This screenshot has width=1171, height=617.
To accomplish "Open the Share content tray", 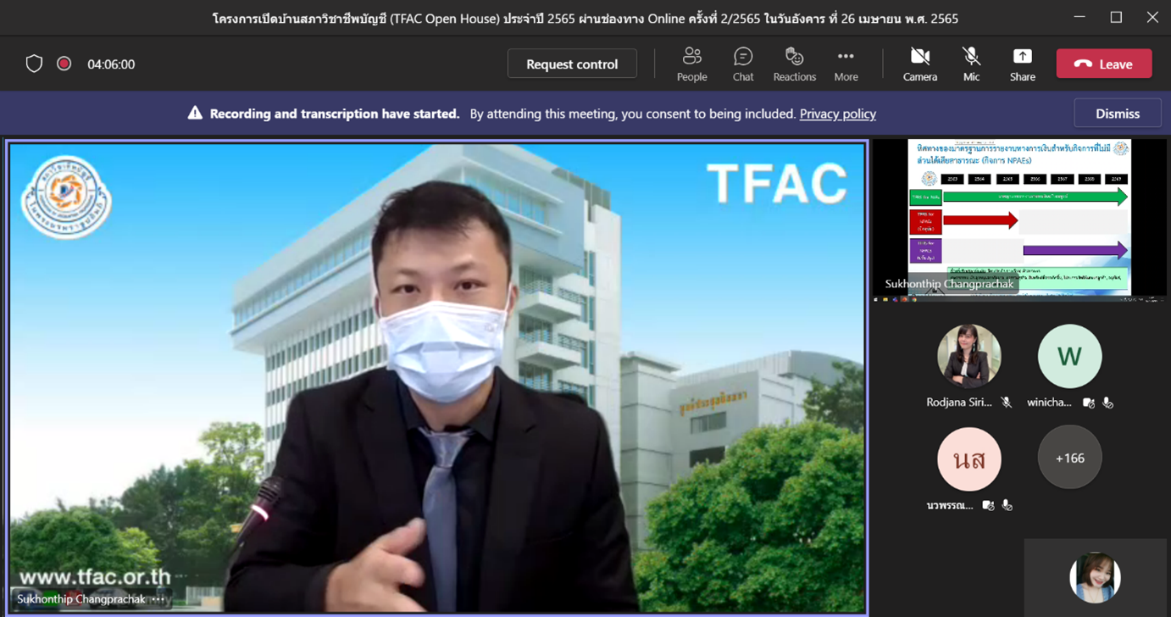I will click(x=1022, y=64).
